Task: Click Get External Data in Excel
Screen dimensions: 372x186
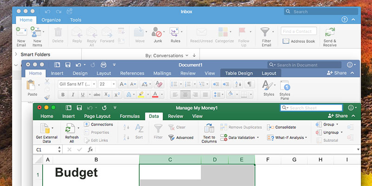Action: pyautogui.click(x=46, y=133)
